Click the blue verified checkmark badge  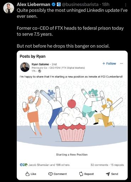pos(53,5)
